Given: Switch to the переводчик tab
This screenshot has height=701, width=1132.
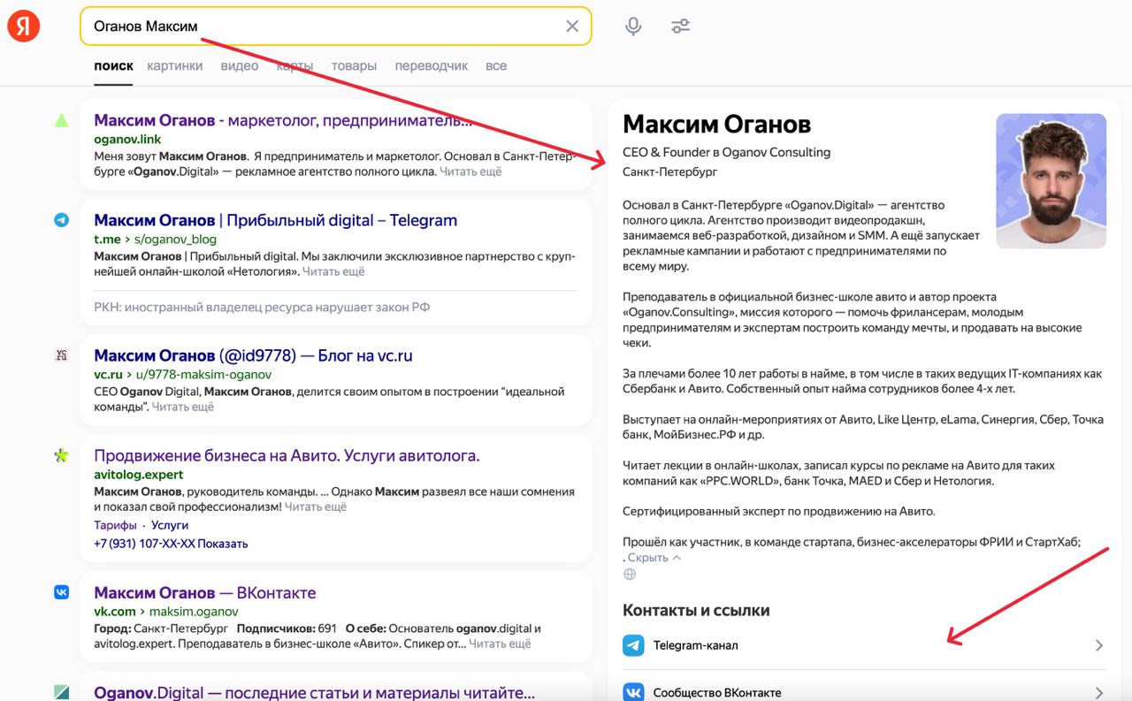Looking at the screenshot, I should (x=432, y=66).
